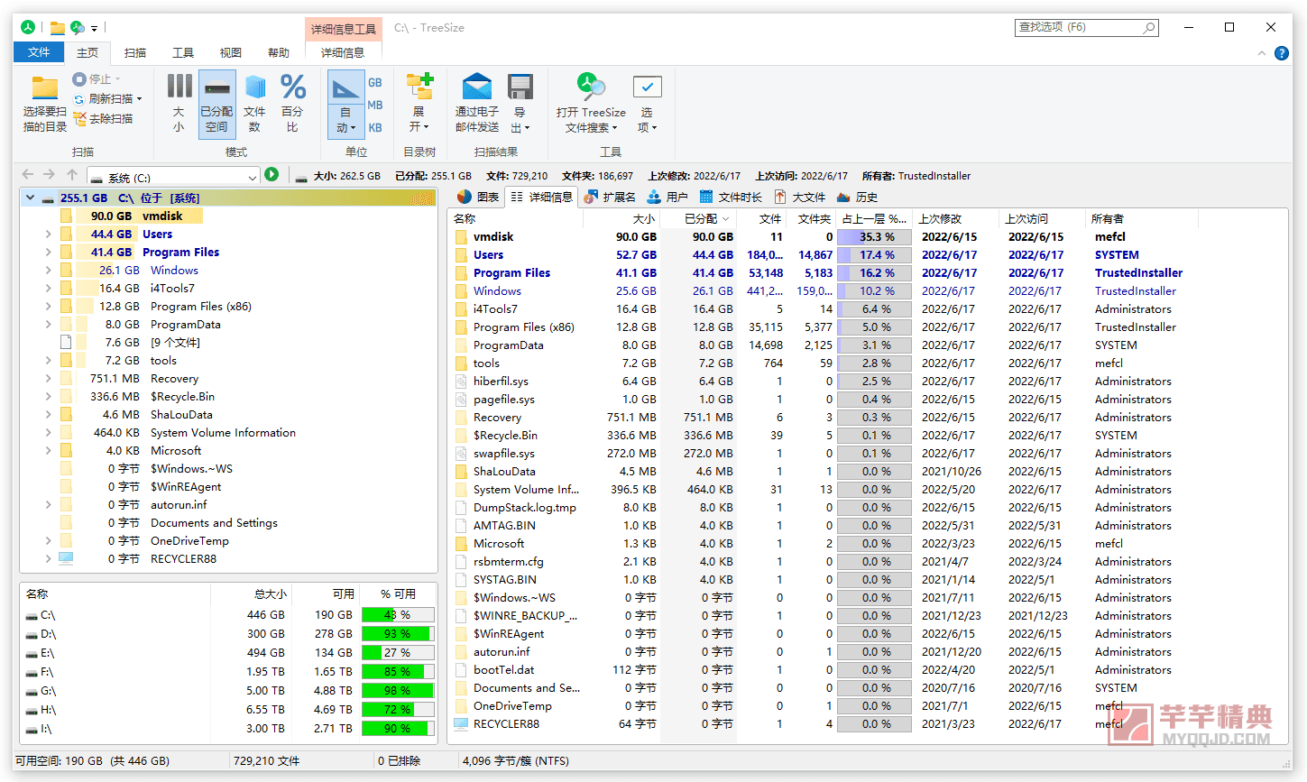1307x782 pixels.
Task: Expand the Recovery tree node
Action: point(48,378)
